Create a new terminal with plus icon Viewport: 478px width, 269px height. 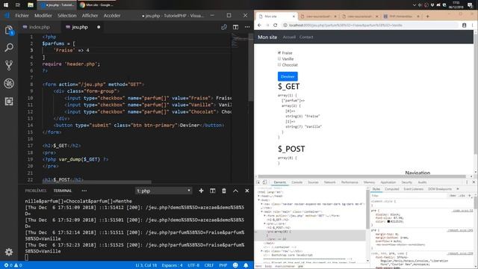(201, 191)
